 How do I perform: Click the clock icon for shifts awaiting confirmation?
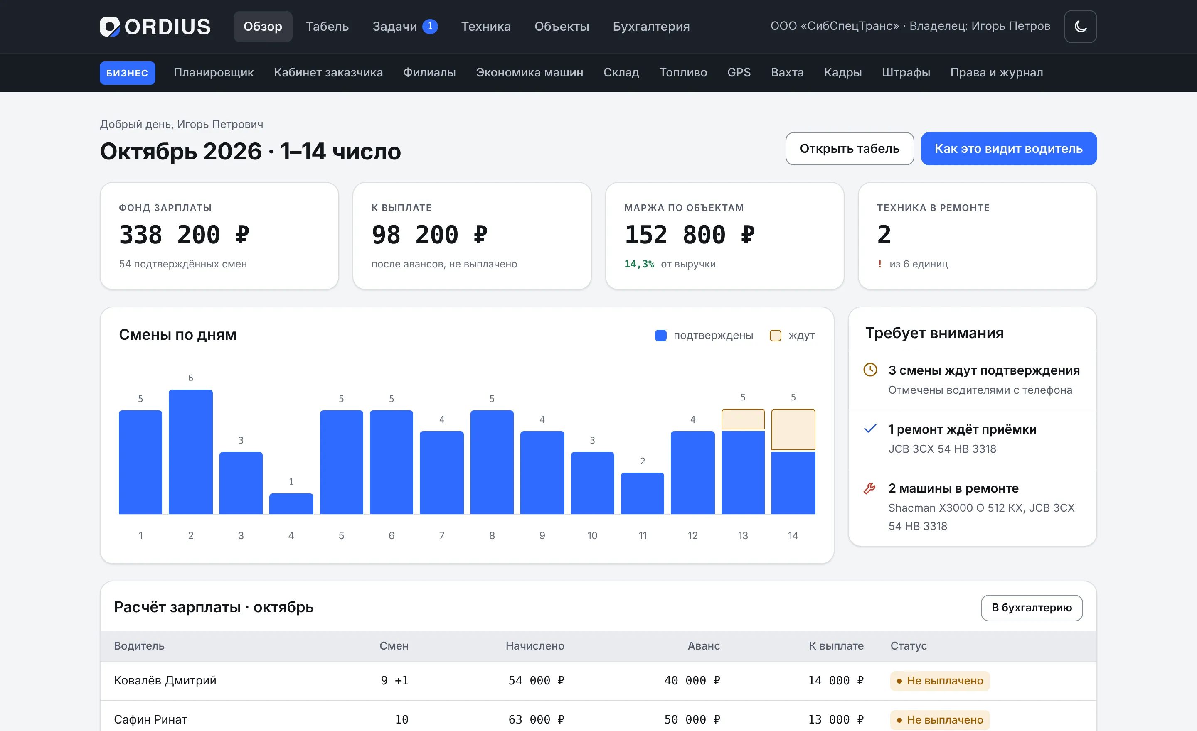coord(869,369)
